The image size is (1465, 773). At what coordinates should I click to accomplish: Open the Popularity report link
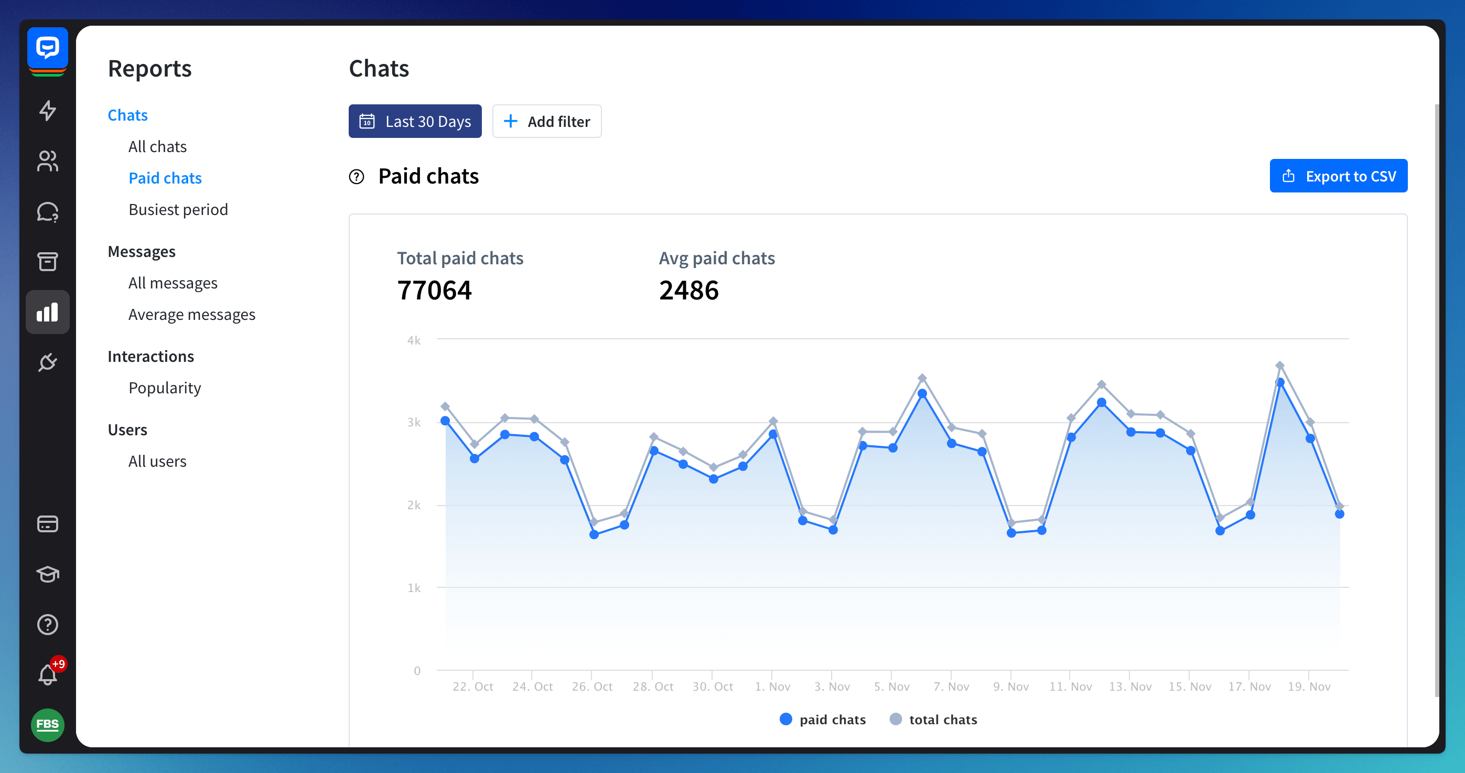pyautogui.click(x=164, y=388)
